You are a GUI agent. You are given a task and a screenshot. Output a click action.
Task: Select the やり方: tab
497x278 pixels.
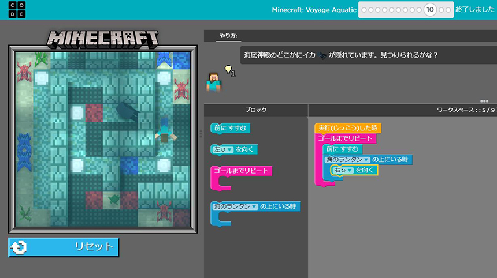point(228,36)
